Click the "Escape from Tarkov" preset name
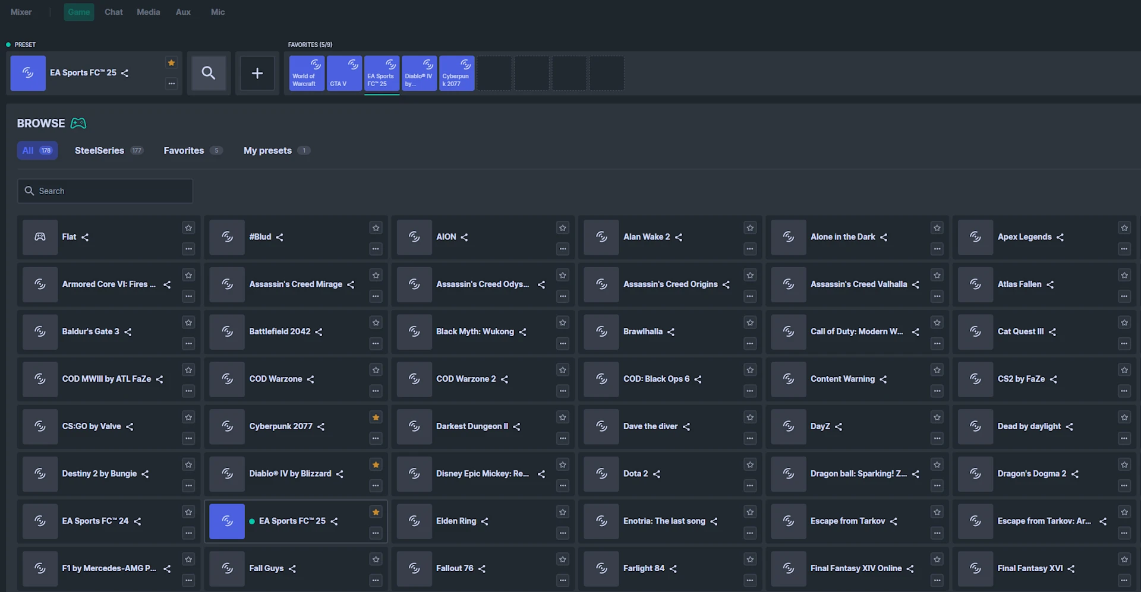Image resolution: width=1141 pixels, height=592 pixels. (x=847, y=521)
